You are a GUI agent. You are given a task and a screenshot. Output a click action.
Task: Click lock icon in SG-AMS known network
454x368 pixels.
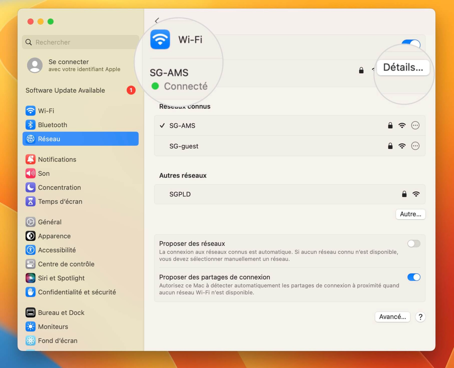(x=390, y=126)
